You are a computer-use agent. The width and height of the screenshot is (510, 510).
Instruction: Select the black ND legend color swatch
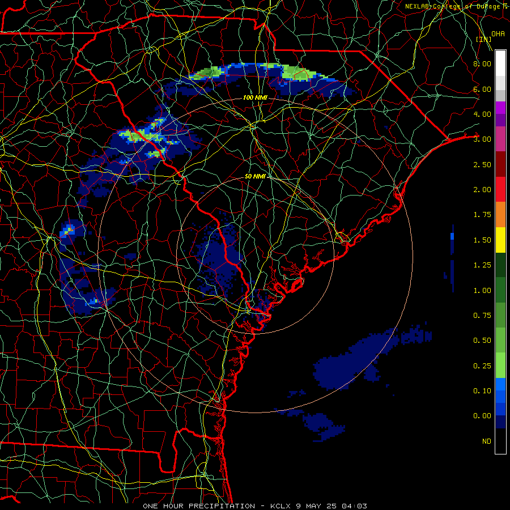(500, 441)
